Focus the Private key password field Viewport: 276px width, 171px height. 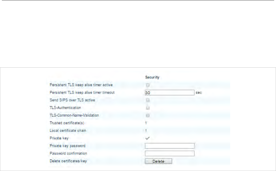(x=169, y=146)
